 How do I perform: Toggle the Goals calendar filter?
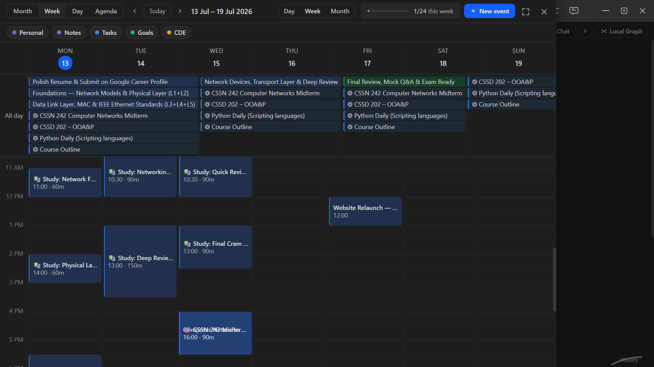142,32
